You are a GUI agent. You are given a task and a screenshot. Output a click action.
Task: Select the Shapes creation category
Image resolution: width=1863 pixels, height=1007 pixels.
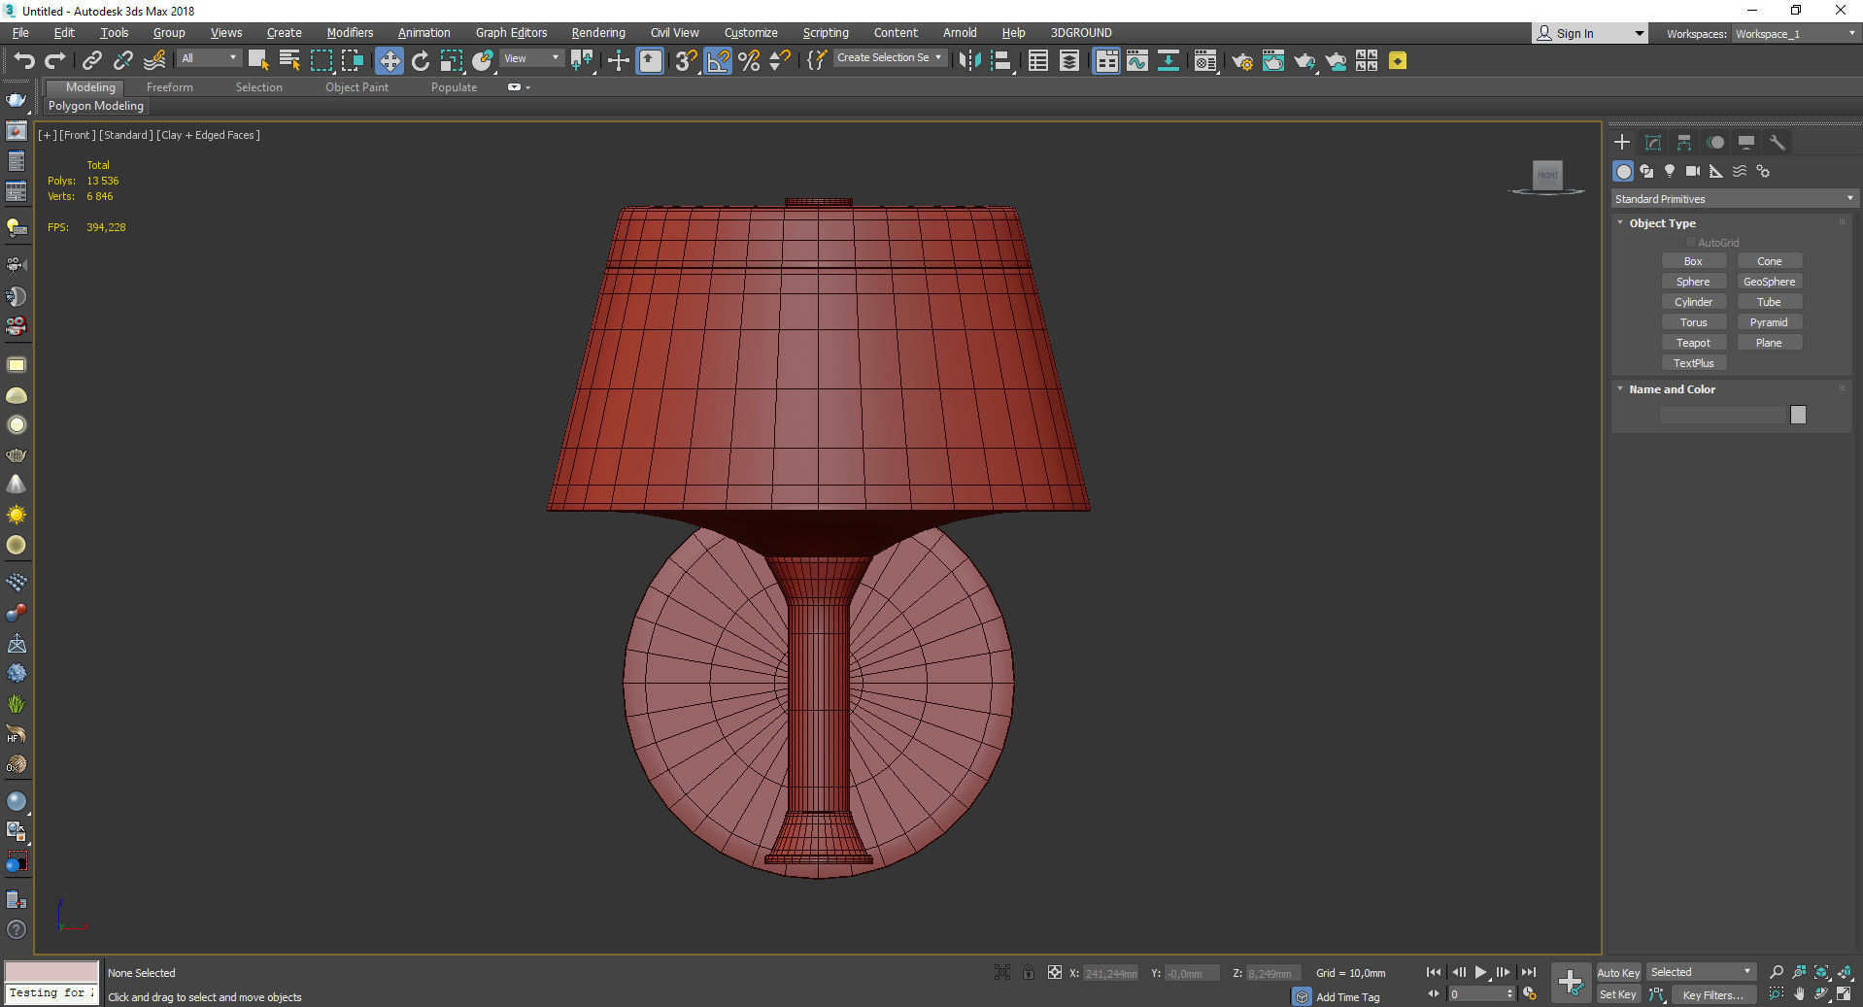point(1646,171)
